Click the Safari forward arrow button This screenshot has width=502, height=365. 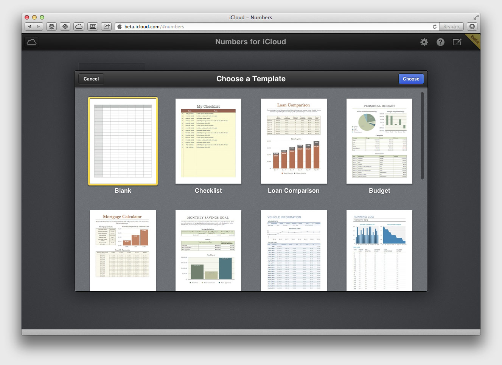[38, 26]
